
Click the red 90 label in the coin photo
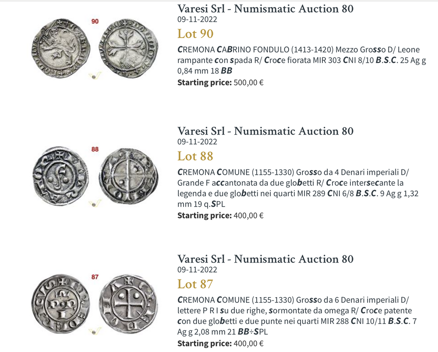[x=95, y=21]
